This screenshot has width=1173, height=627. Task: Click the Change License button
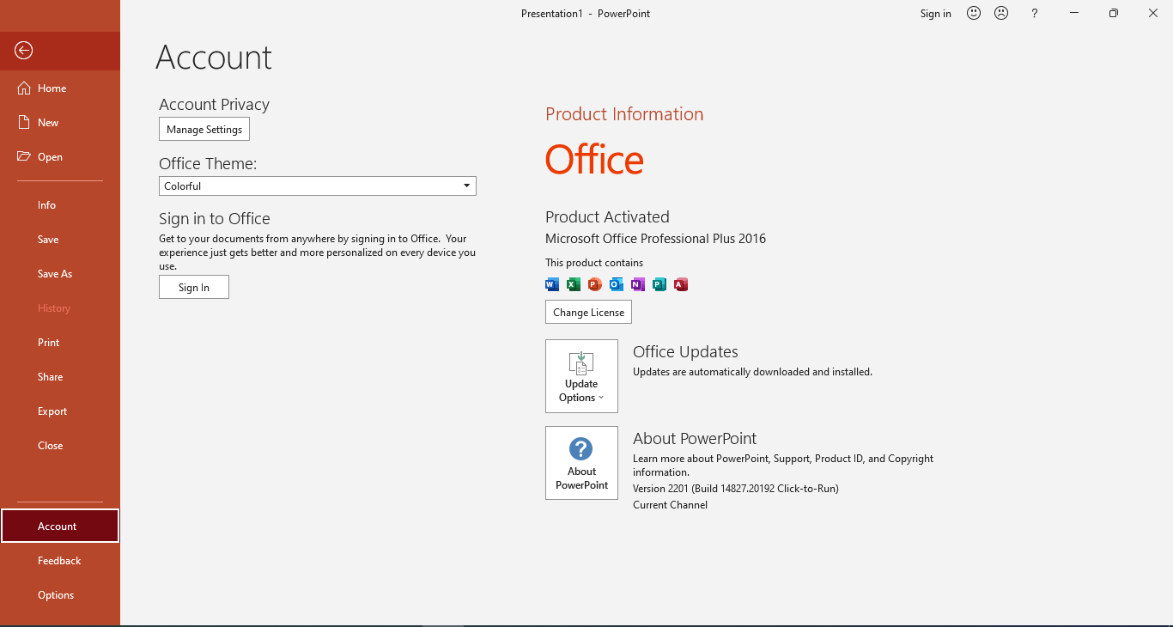click(588, 312)
